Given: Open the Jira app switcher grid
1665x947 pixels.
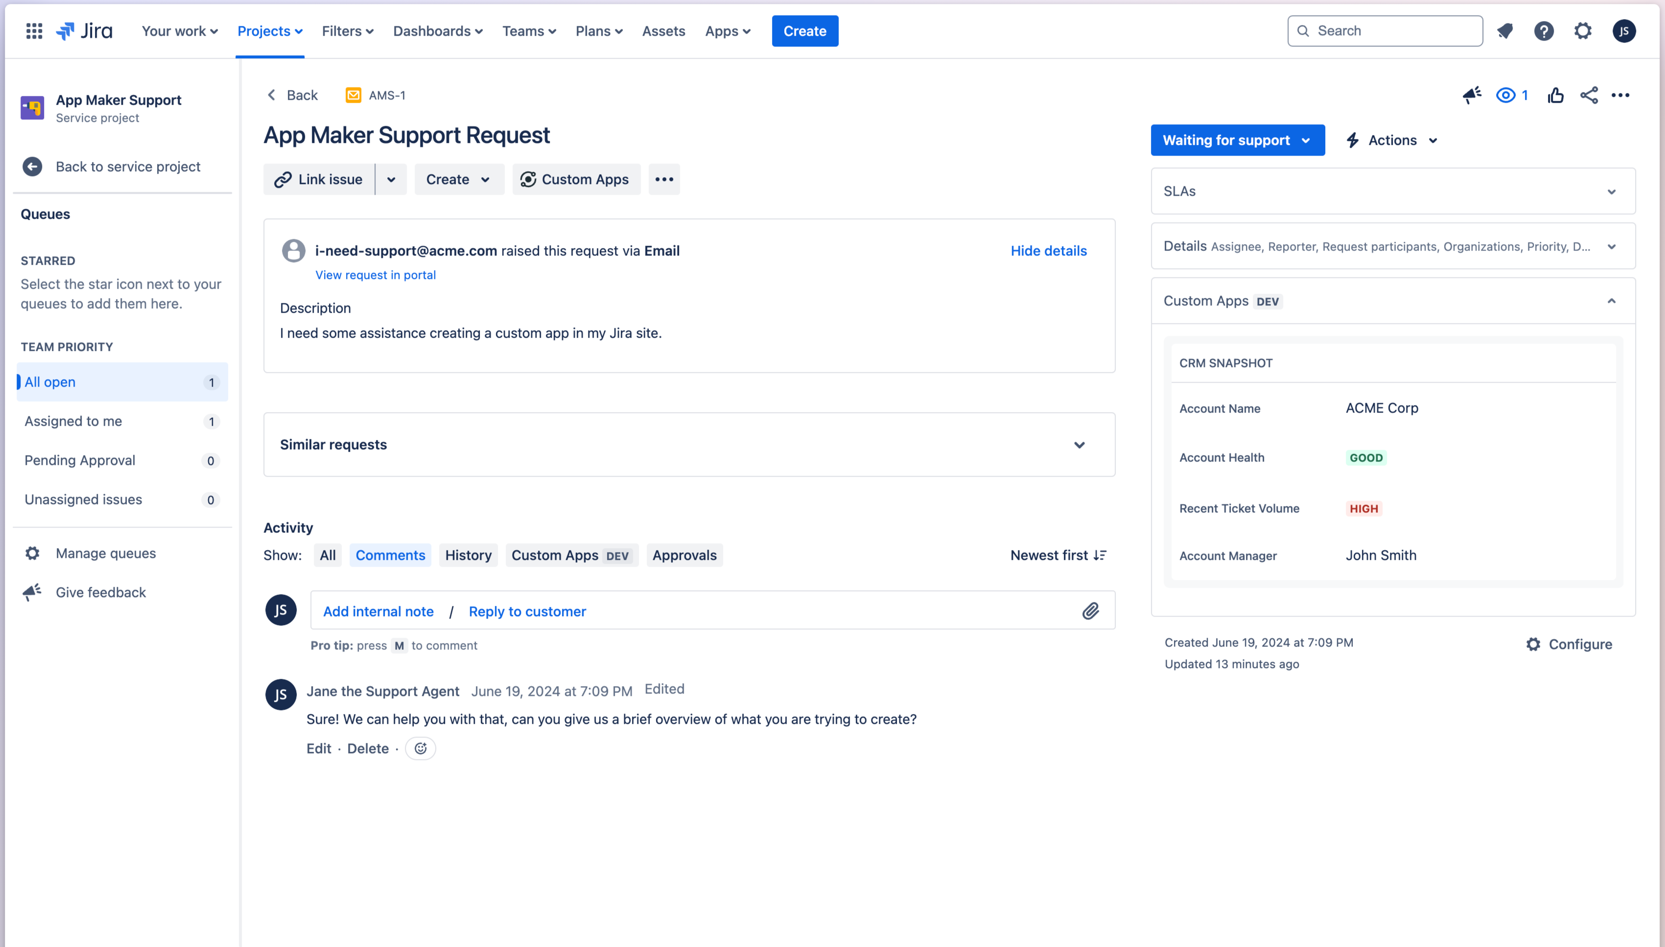Looking at the screenshot, I should point(33,30).
